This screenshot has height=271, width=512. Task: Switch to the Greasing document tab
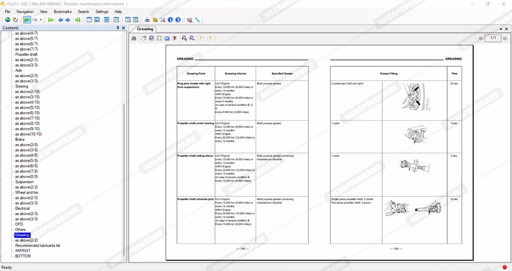tap(145, 29)
